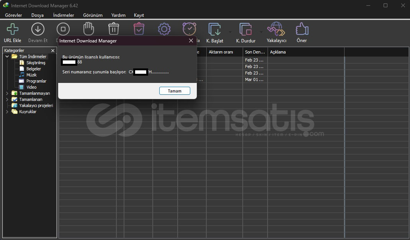Open settings gear icon in toolbar
The height and width of the screenshot is (240, 410).
[x=164, y=29]
